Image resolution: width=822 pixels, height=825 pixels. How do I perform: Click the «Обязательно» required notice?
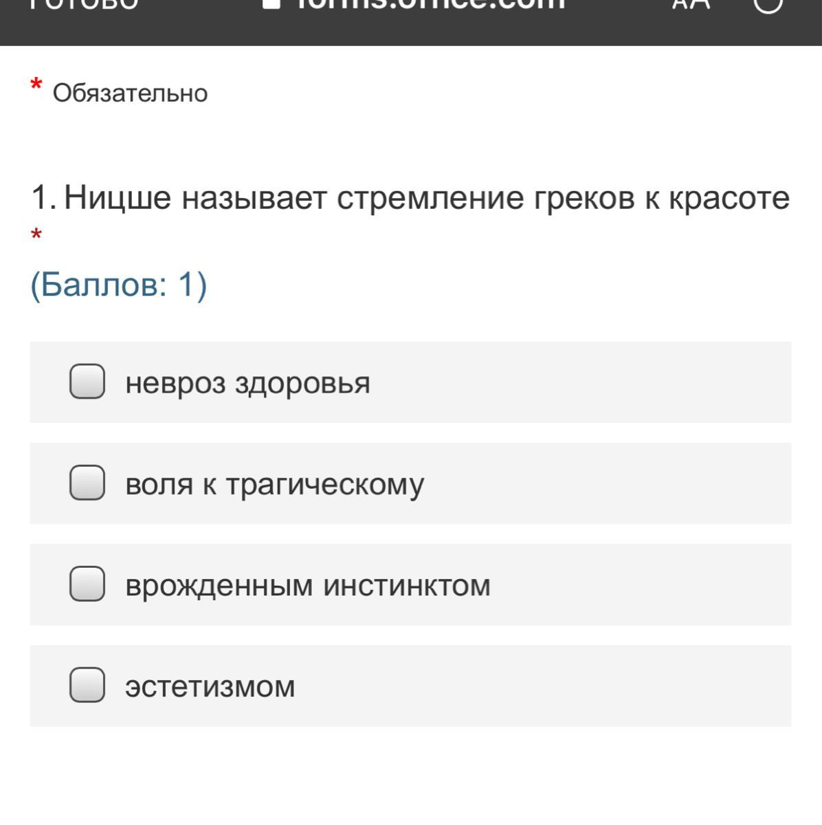click(x=130, y=93)
